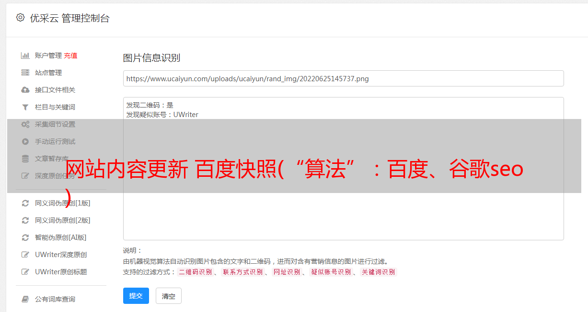Click the red 充值 link
The width and height of the screenshot is (588, 312).
70,55
